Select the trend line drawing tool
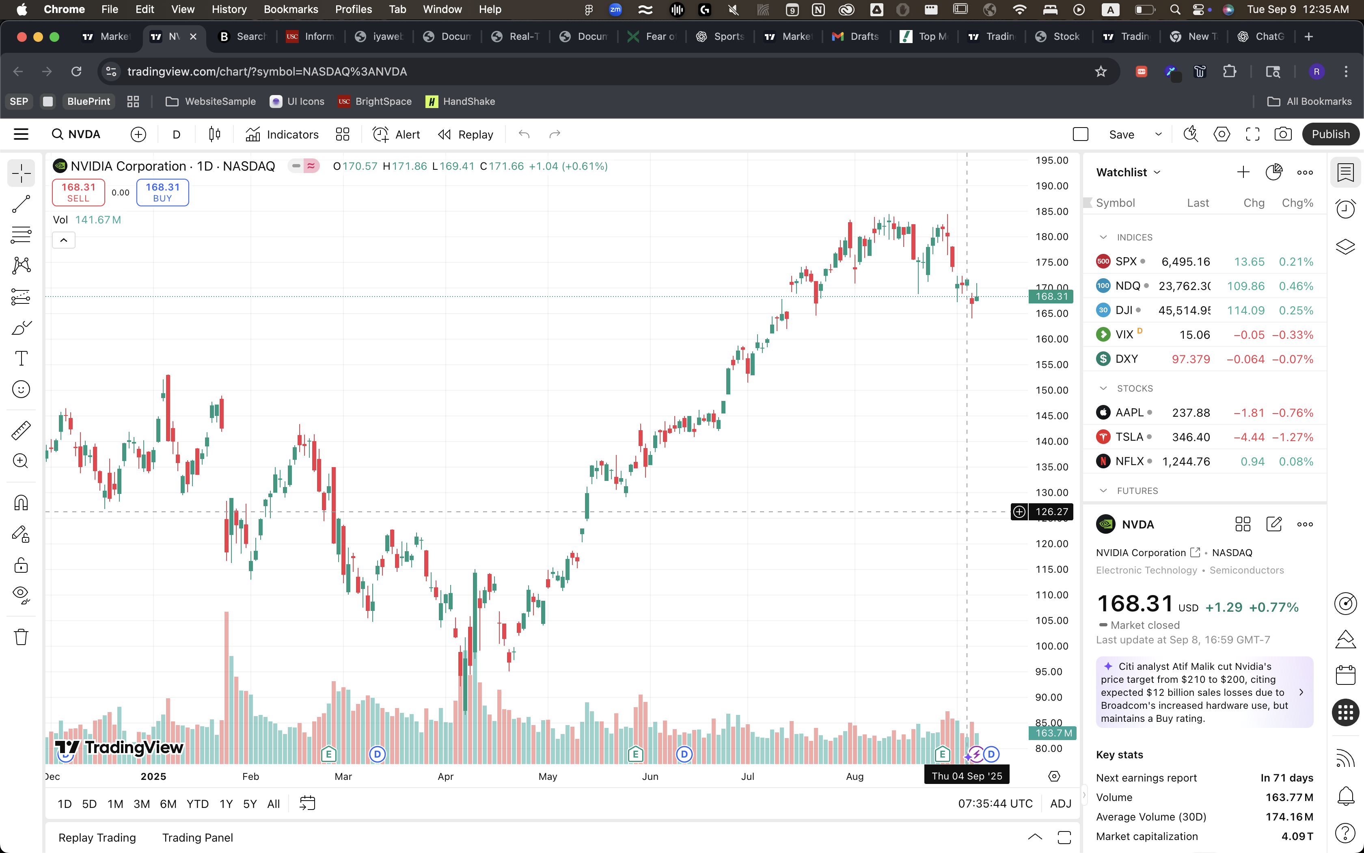 21,204
